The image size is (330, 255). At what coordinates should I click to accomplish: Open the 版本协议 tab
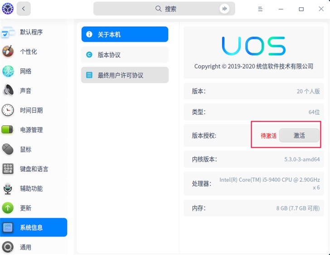125,54
